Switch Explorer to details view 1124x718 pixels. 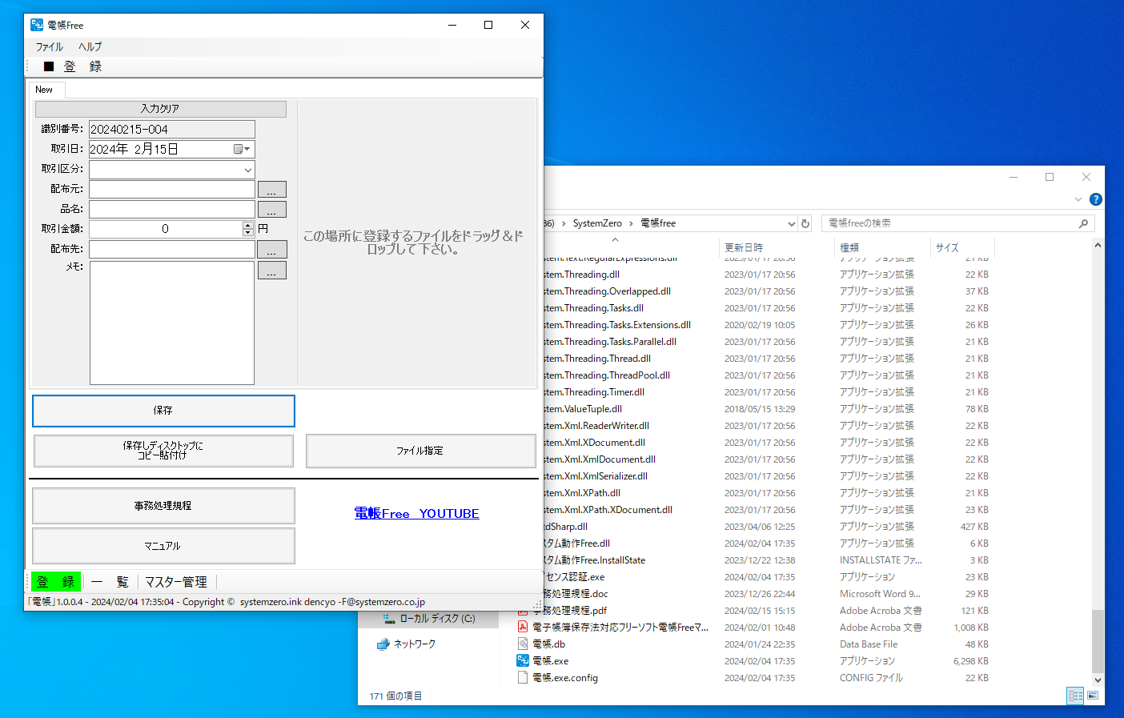(1075, 696)
